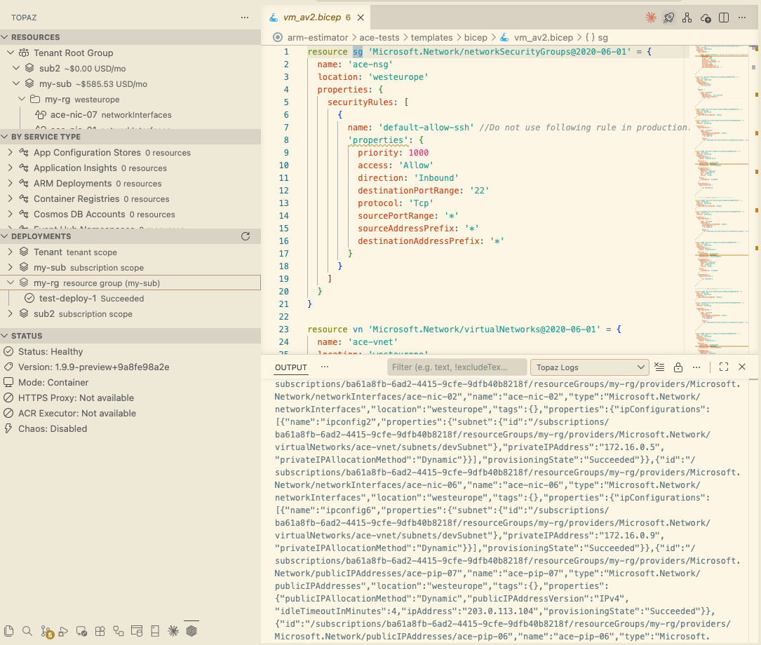Open ellipsis beside the OUTPUT tab

click(x=325, y=367)
